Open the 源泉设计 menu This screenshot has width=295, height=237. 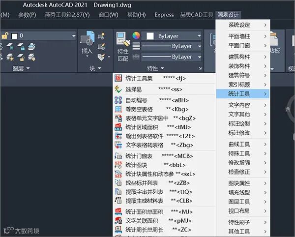pos(228,15)
